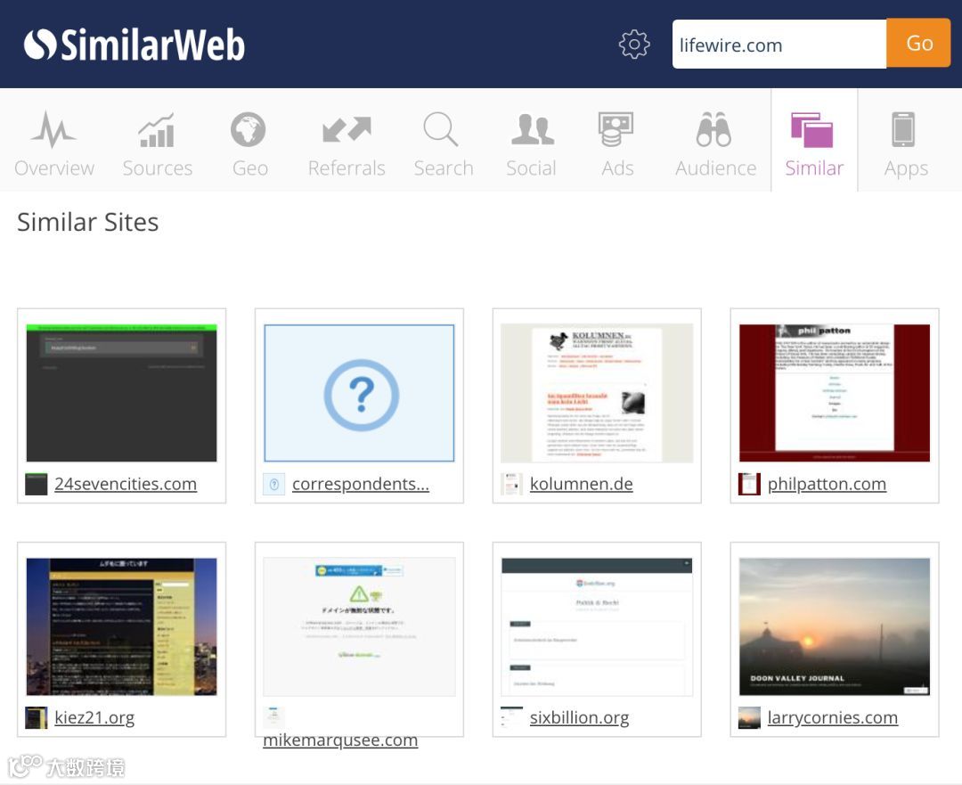
Task: Click the Kolumnen site thumbnail
Action: pos(597,393)
